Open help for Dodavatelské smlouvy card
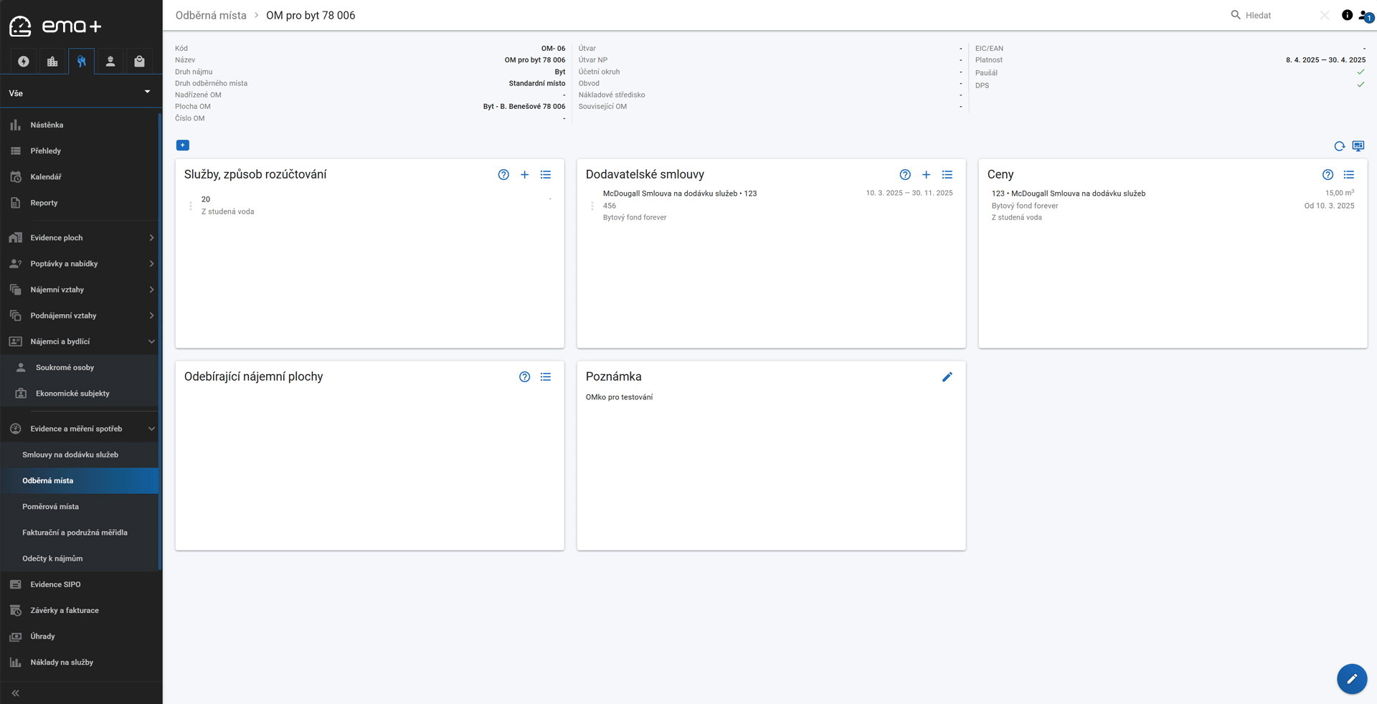The height and width of the screenshot is (704, 1377). tap(905, 175)
